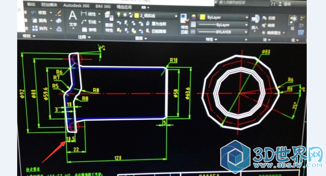Switch to the Output (输出) tab
Image resolution: width=326 pixels, height=176 pixels.
(x=31, y=4)
